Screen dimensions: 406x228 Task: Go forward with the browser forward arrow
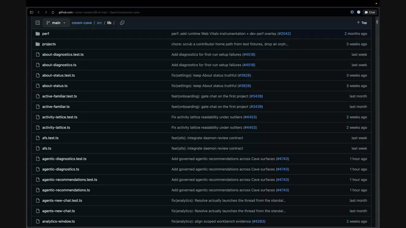tap(46, 12)
